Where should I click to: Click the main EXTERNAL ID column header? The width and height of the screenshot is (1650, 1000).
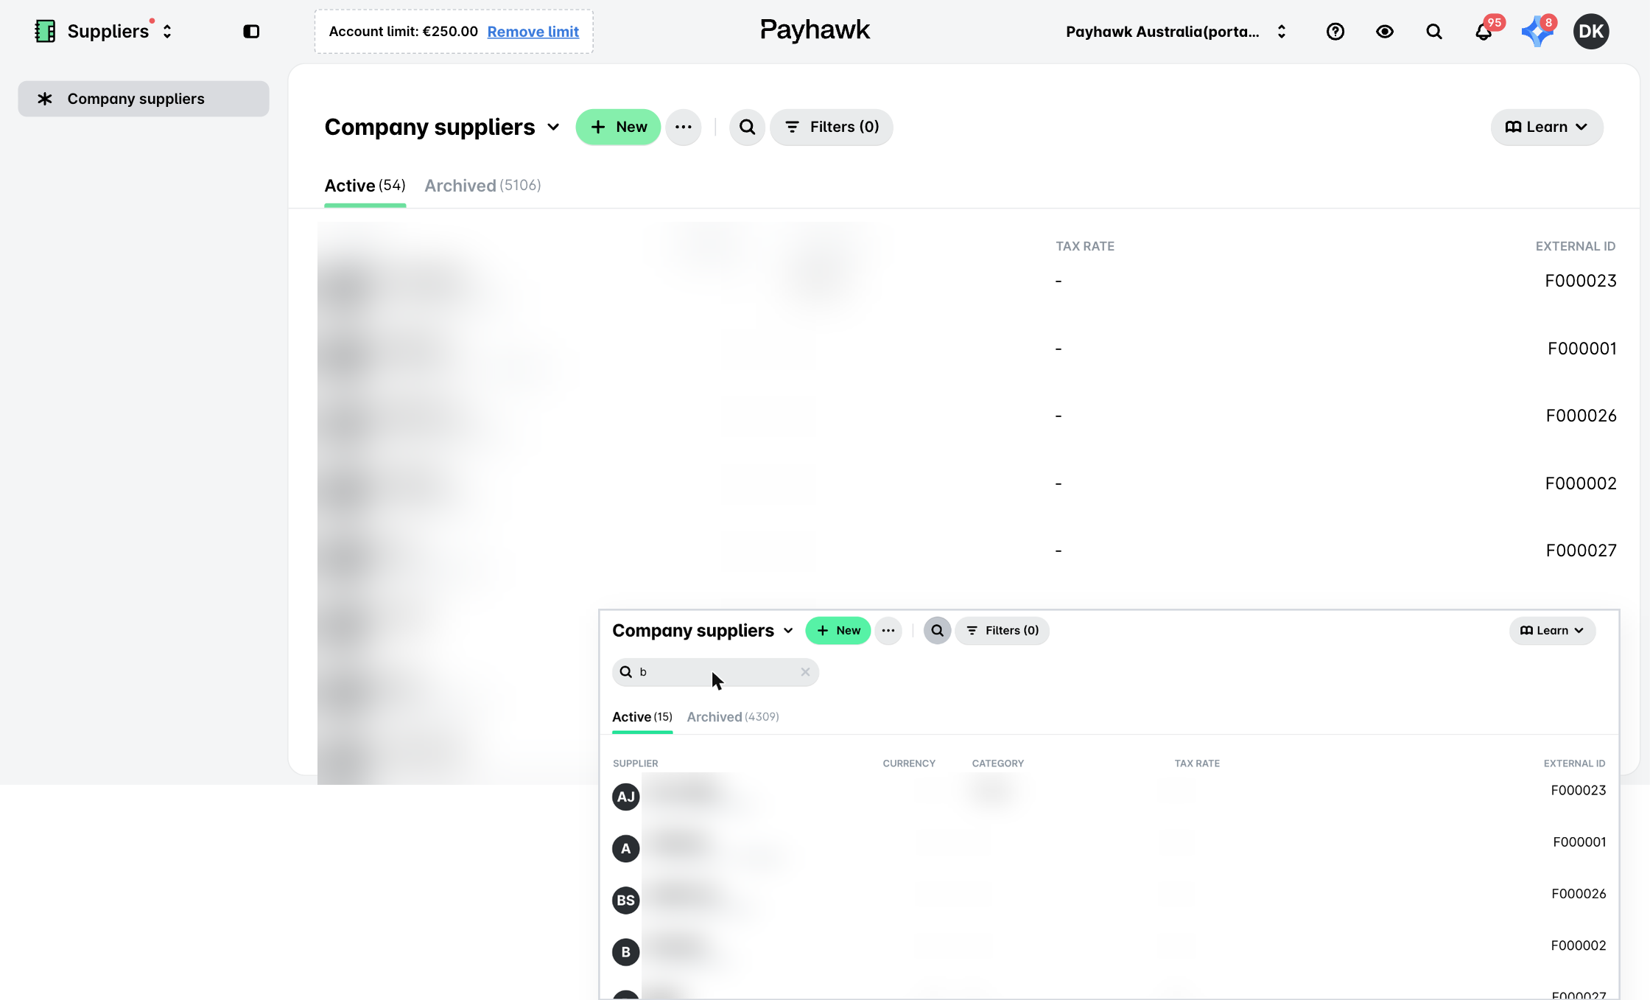(x=1575, y=246)
